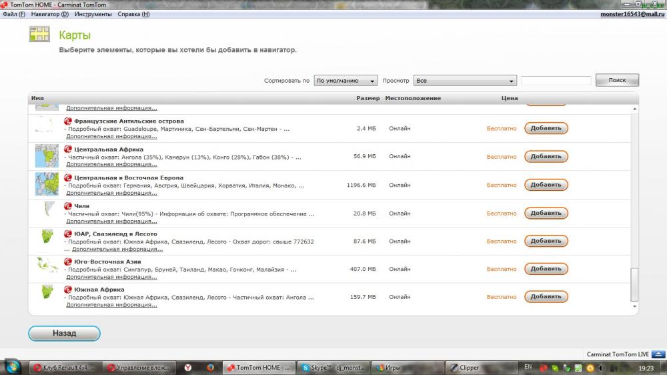Open Firefox from taskbar
The image size is (667, 375).
210,368
